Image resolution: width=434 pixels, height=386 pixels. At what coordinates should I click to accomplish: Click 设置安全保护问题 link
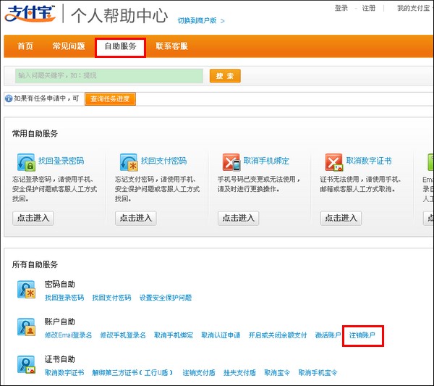(166, 298)
